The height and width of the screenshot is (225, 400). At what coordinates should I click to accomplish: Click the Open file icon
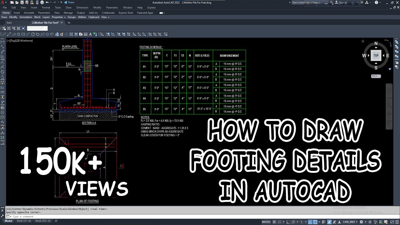17,2
